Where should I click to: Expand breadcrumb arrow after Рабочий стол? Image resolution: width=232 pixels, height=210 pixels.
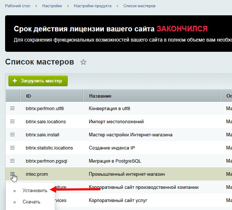(36, 6)
